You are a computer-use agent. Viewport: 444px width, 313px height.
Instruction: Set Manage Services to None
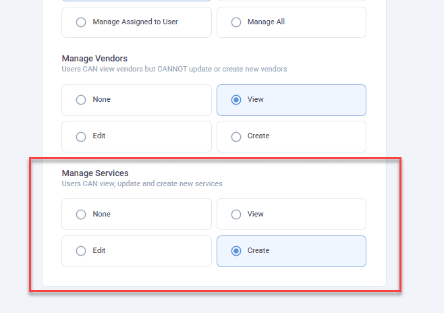point(81,215)
